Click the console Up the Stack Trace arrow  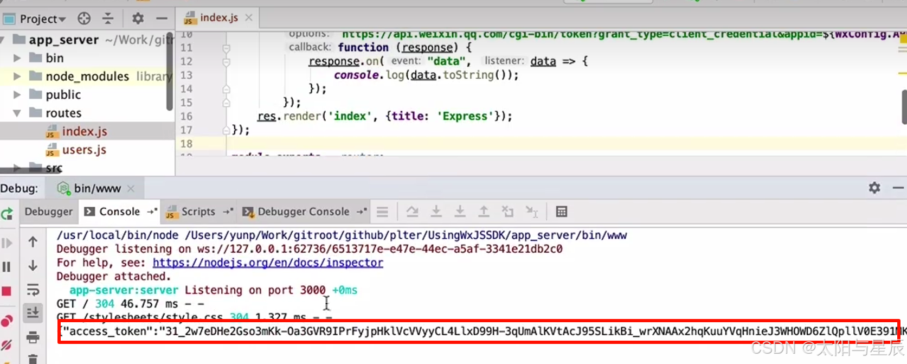33,242
